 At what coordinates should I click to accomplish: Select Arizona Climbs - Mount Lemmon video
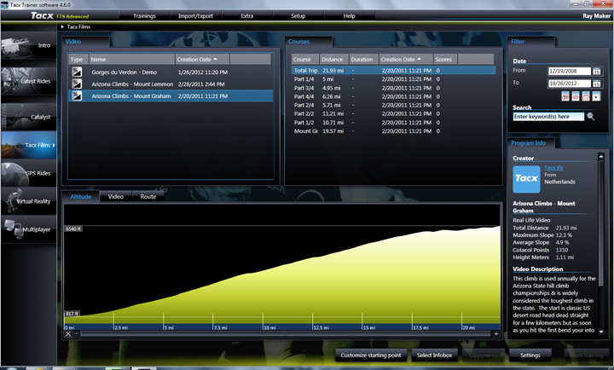[x=171, y=84]
